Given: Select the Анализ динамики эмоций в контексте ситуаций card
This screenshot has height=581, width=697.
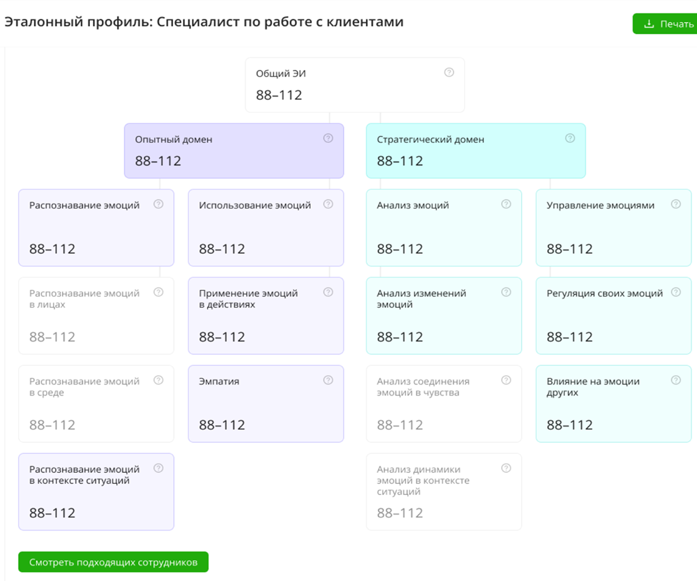Looking at the screenshot, I should (444, 492).
